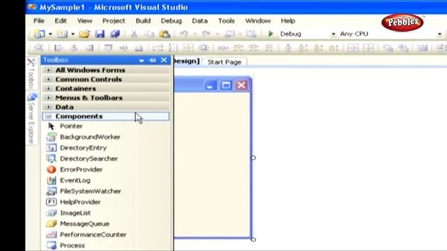Open the File menu
This screenshot has height=251, width=447.
(39, 21)
